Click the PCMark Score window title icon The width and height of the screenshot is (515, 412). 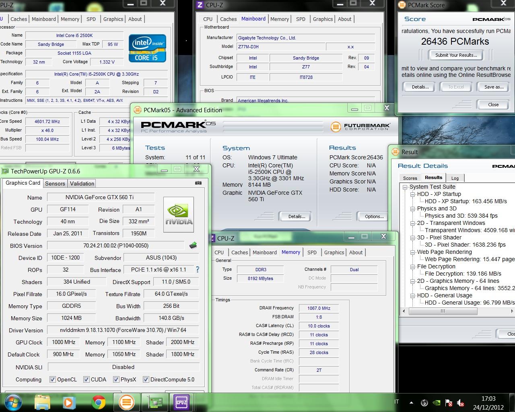[402, 5]
